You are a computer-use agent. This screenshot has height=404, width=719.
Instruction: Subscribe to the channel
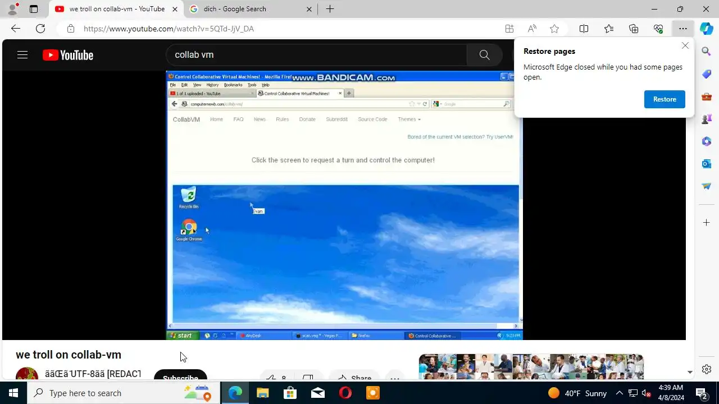(180, 375)
